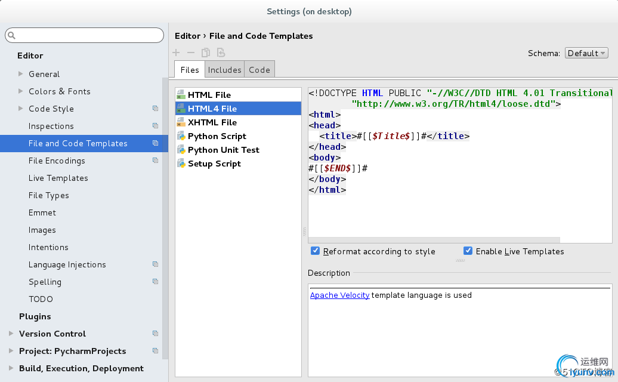
Task: Click project-level icon next to Code Style
Action: pyautogui.click(x=155, y=109)
